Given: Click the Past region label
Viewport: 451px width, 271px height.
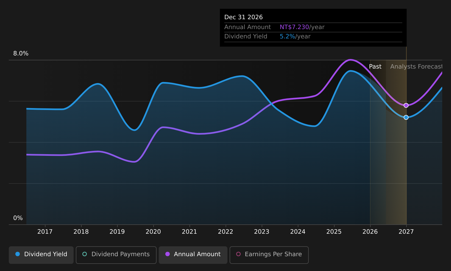Looking at the screenshot, I should tap(375, 67).
